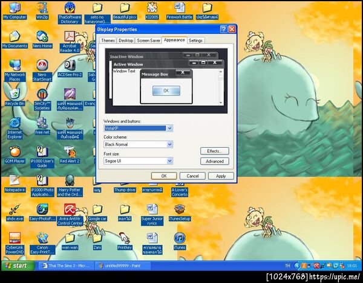Click the system tray clock
Screen dimensions: 363x283
[352, 266]
